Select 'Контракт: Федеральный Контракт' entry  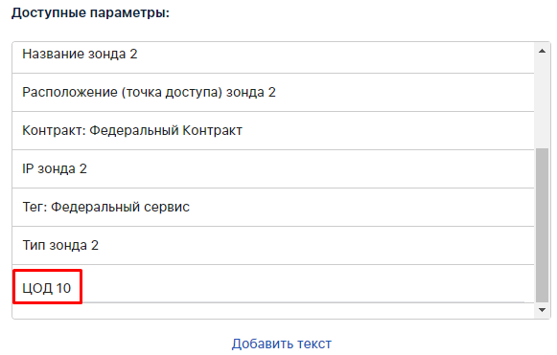(x=273, y=131)
